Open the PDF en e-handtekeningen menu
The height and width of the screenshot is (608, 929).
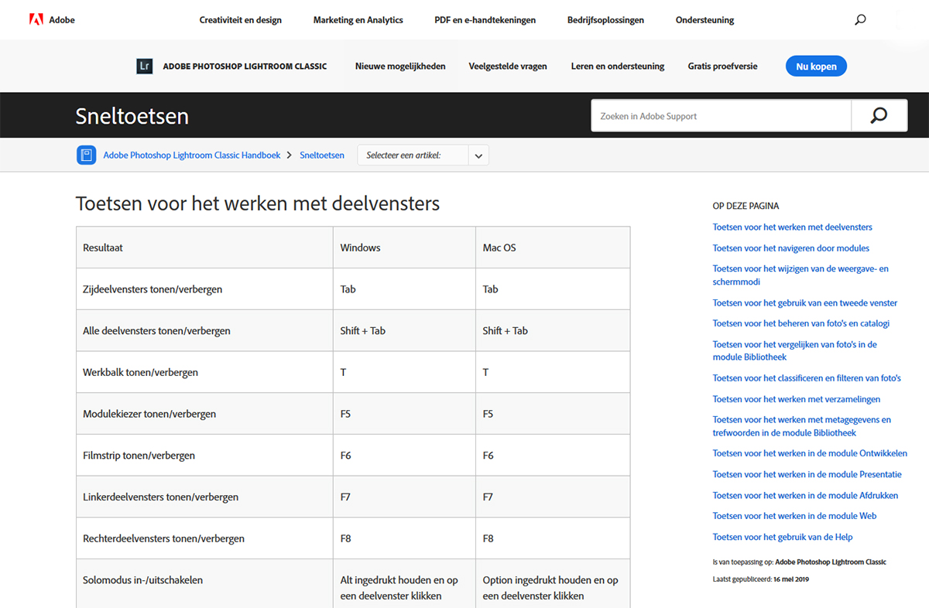(485, 20)
